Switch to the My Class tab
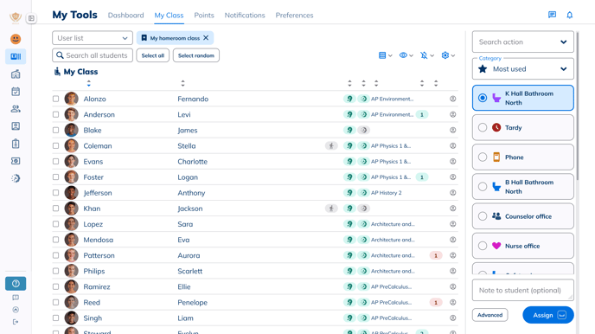This screenshot has width=595, height=334. pyautogui.click(x=169, y=16)
